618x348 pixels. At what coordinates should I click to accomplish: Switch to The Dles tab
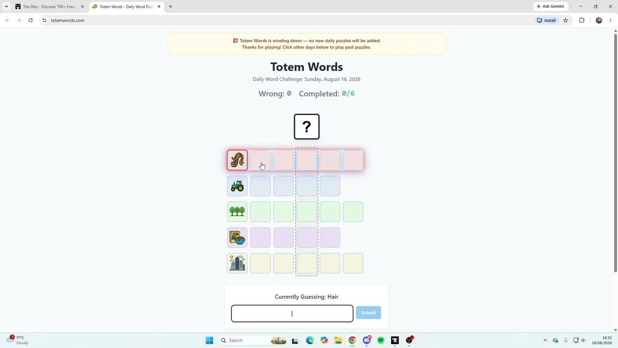[49, 7]
